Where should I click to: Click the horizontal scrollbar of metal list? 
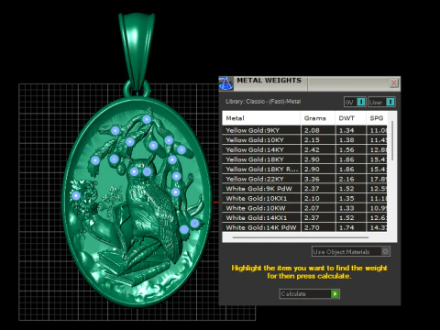pos(301,237)
